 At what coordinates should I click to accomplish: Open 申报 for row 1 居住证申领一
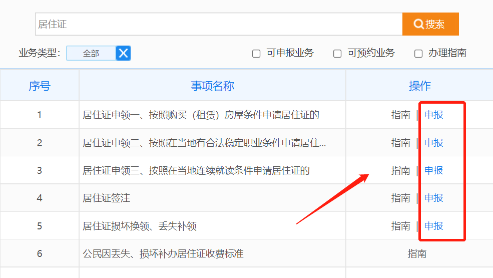(x=433, y=115)
